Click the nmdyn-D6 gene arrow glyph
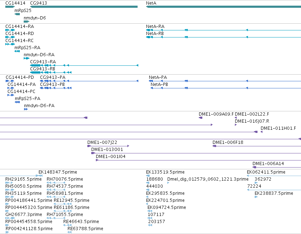The image size is (301, 234). [x=27, y=22]
